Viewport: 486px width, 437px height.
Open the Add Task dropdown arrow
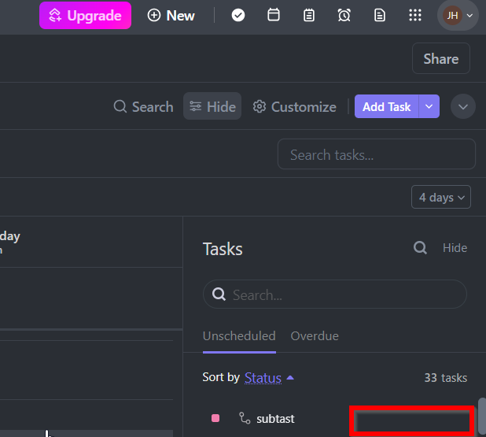coord(429,106)
